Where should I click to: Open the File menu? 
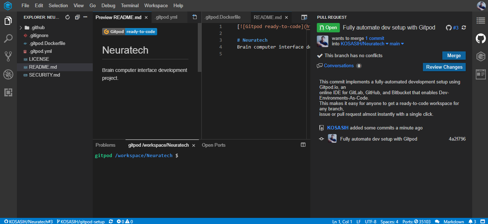pyautogui.click(x=25, y=5)
